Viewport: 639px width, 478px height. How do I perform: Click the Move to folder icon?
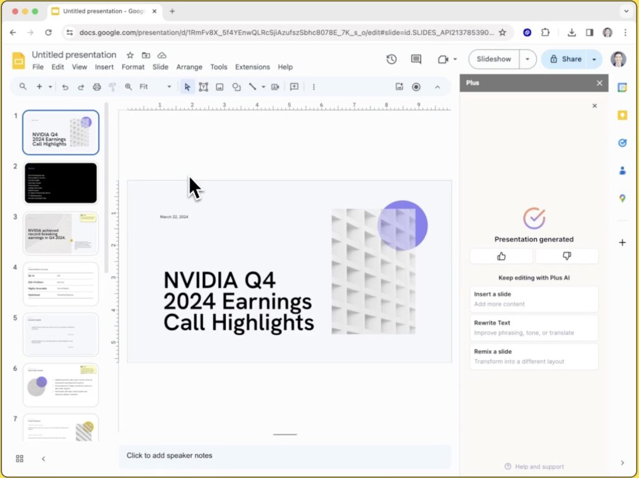pyautogui.click(x=146, y=55)
